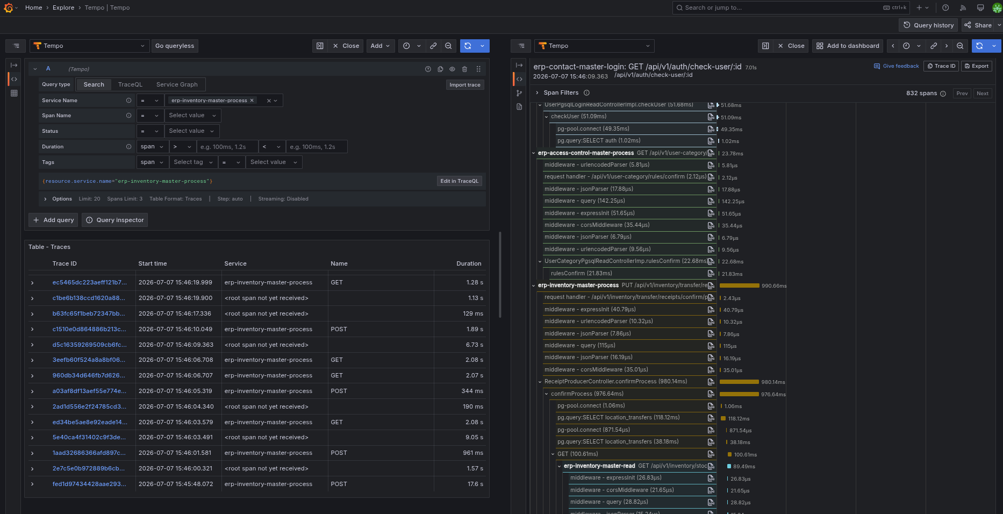The width and height of the screenshot is (1003, 514).
Task: Click Add query button
Action: tap(53, 220)
